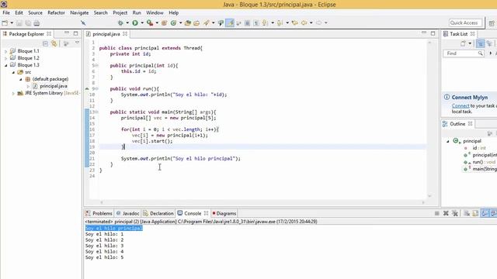Toggle Scheduled view icon in Task List
497x279 pixels.
(x=489, y=43)
